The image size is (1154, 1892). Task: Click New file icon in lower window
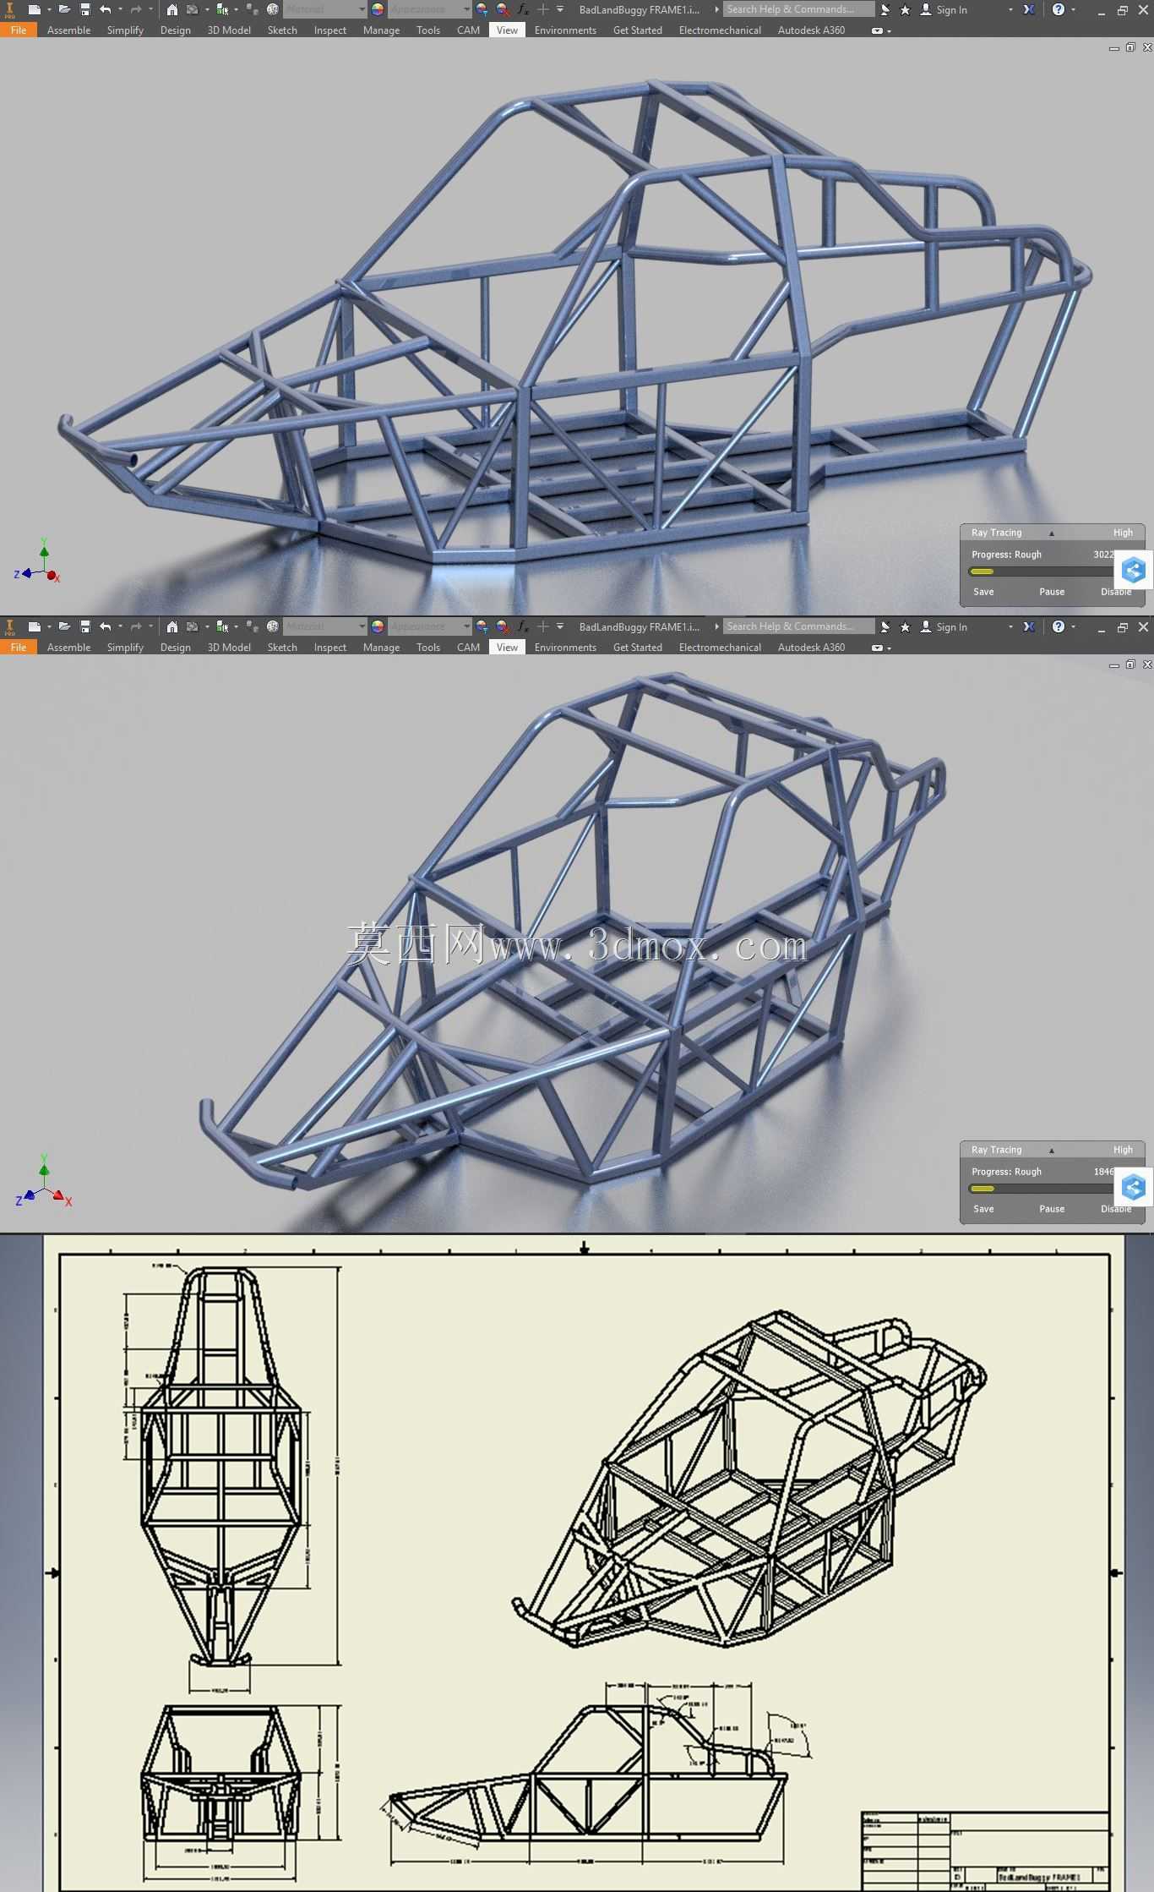point(34,626)
